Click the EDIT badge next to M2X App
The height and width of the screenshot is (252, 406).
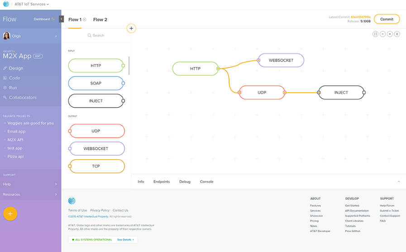38,56
